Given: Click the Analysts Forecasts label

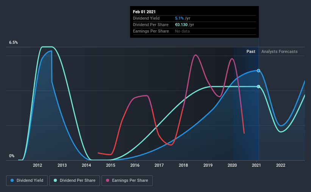Looking at the screenshot, I should coord(279,51).
